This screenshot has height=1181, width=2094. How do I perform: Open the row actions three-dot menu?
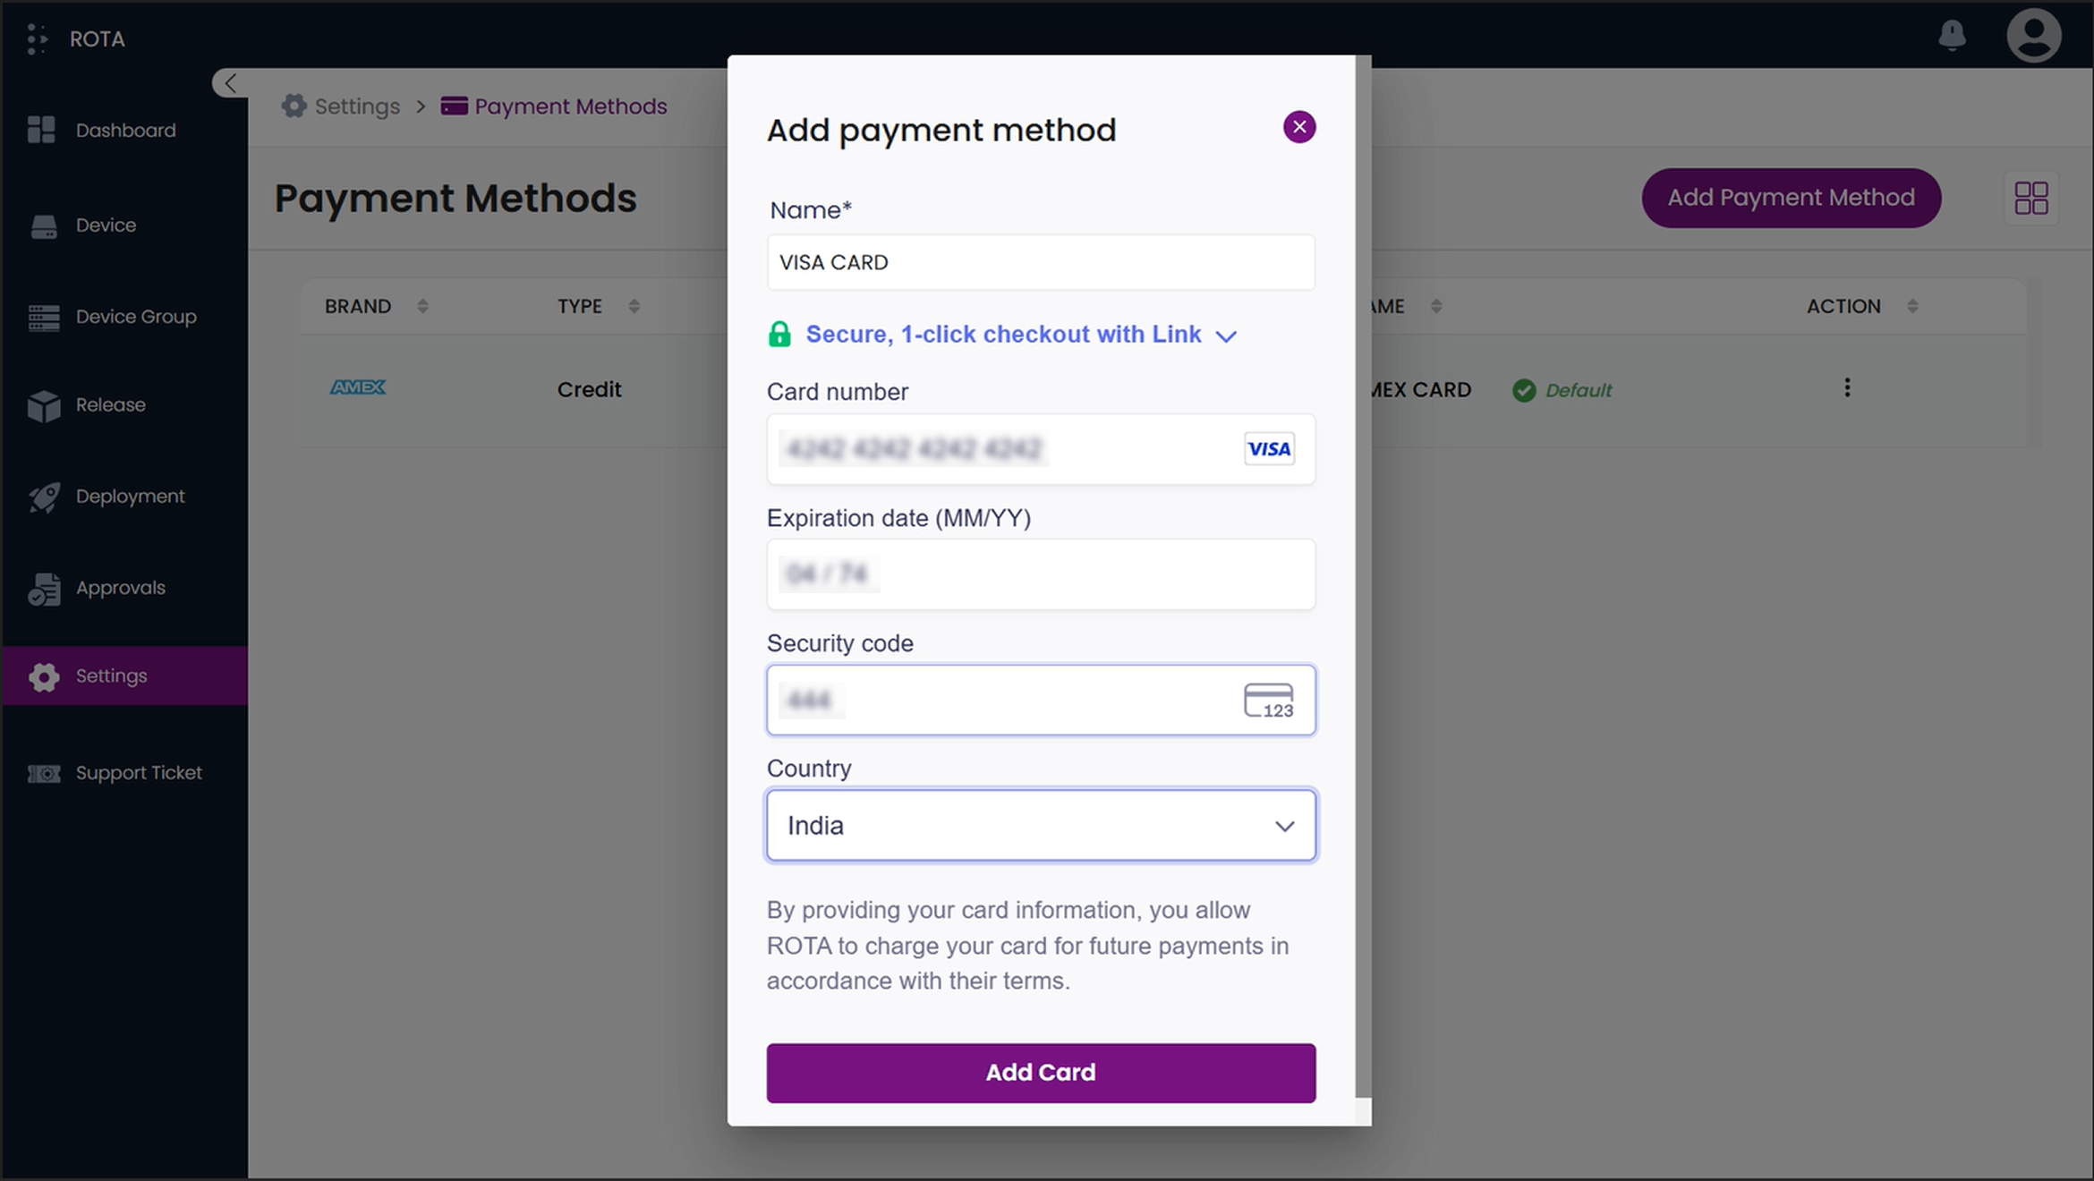tap(1847, 387)
